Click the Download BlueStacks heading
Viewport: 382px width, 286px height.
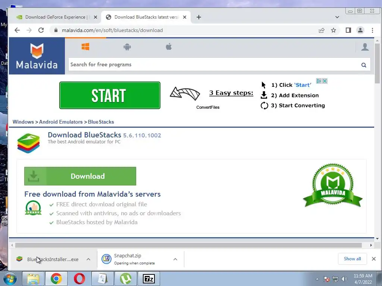pyautogui.click(x=84, y=135)
